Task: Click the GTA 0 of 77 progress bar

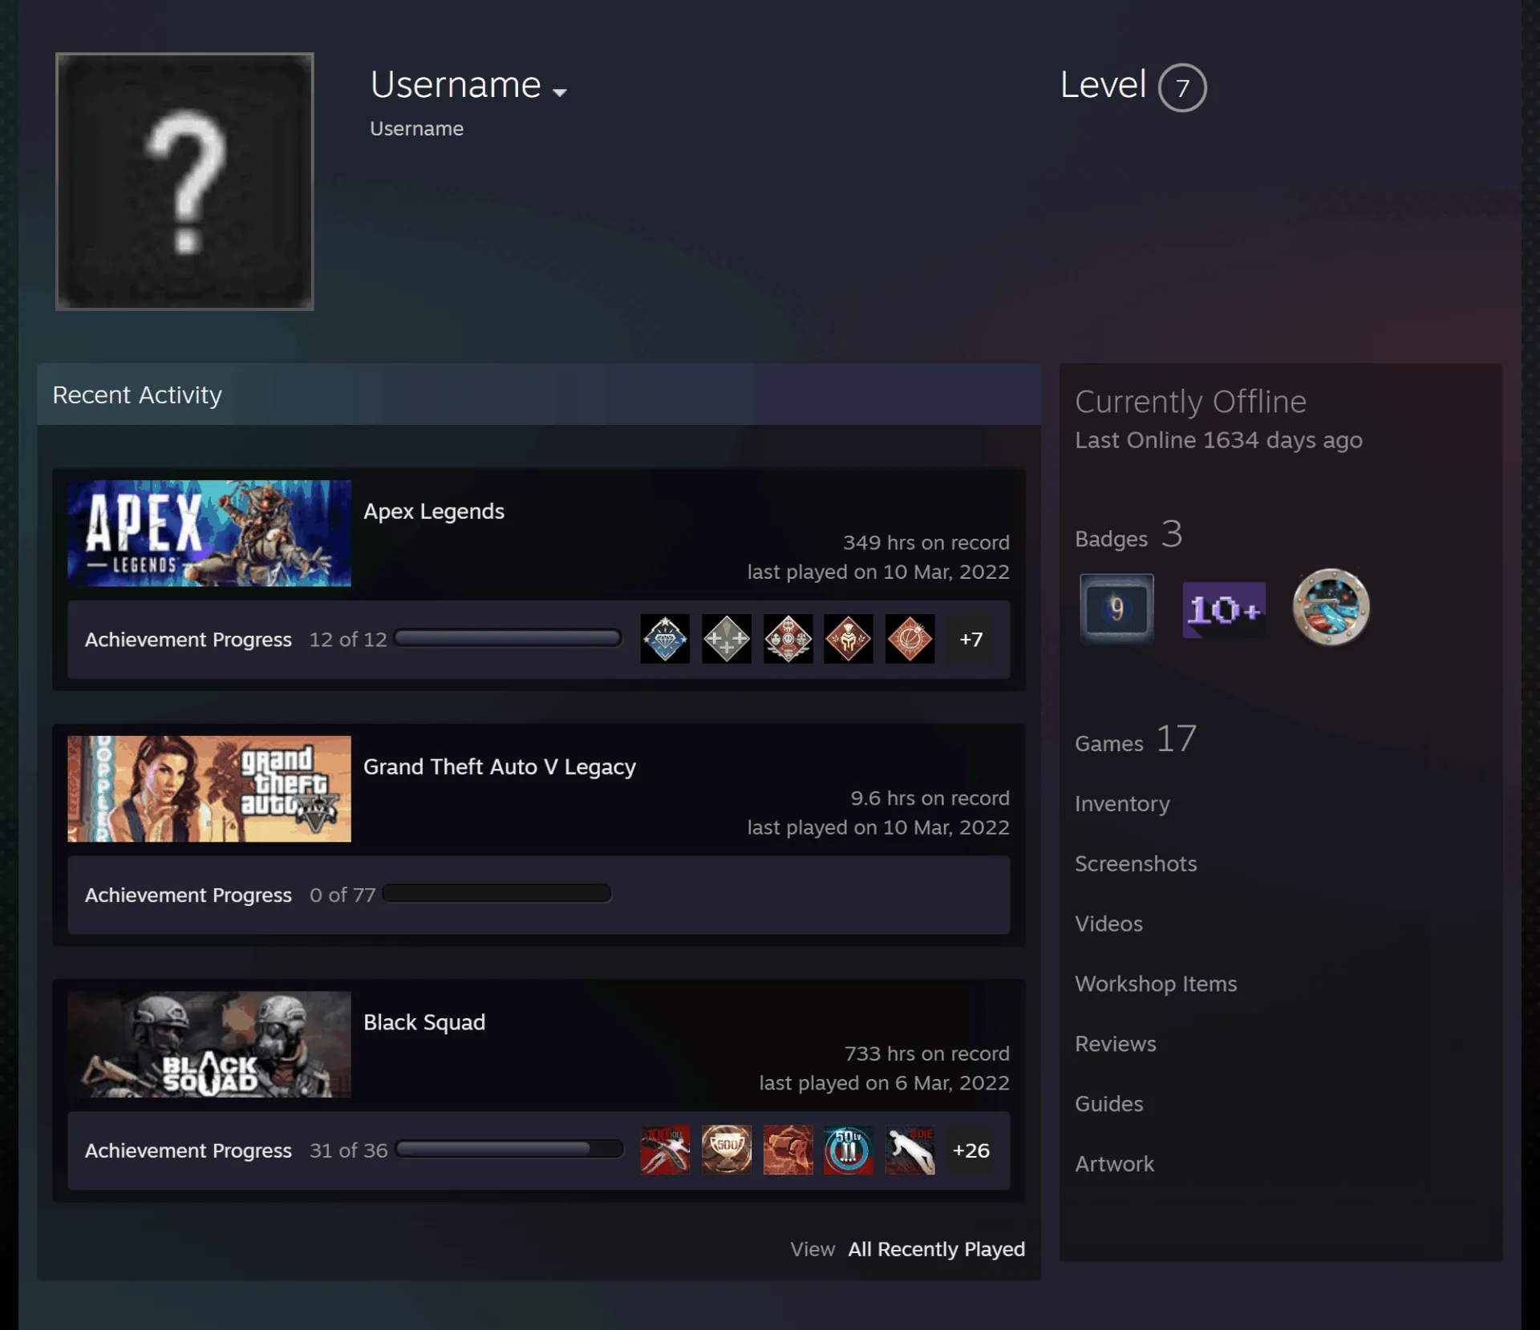Action: tap(496, 893)
